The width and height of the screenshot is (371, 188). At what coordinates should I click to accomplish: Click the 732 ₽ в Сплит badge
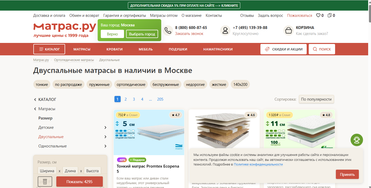click(128, 115)
